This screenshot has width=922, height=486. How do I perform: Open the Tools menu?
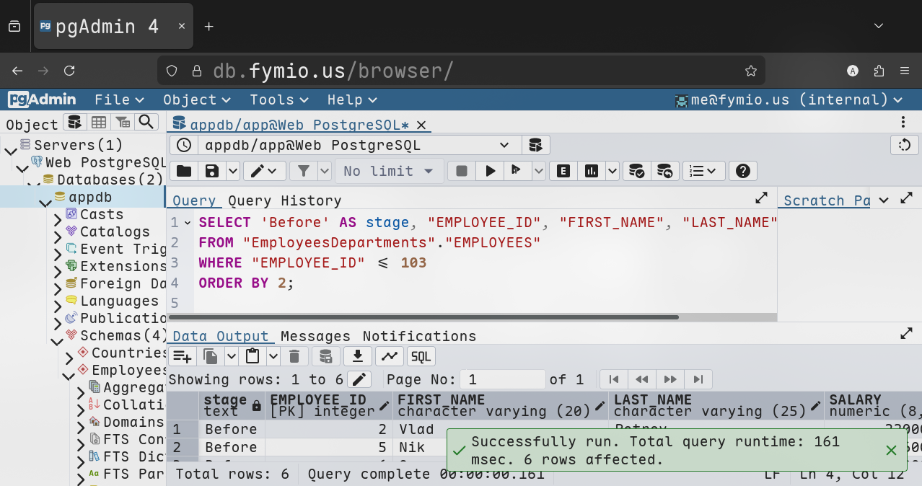(x=278, y=100)
